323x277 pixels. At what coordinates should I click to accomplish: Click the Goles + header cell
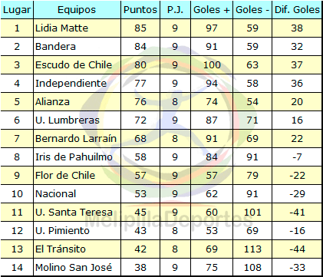click(212, 10)
